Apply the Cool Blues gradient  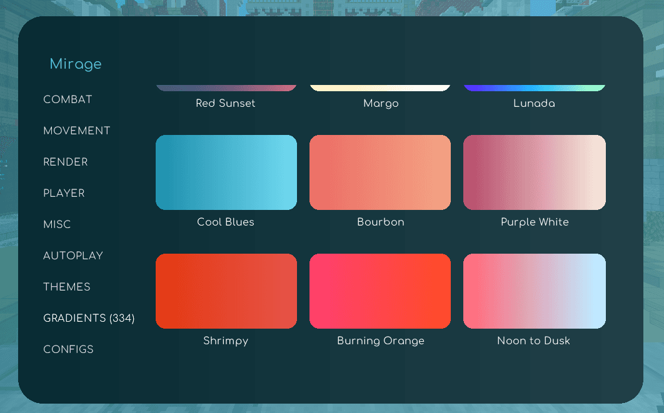226,172
